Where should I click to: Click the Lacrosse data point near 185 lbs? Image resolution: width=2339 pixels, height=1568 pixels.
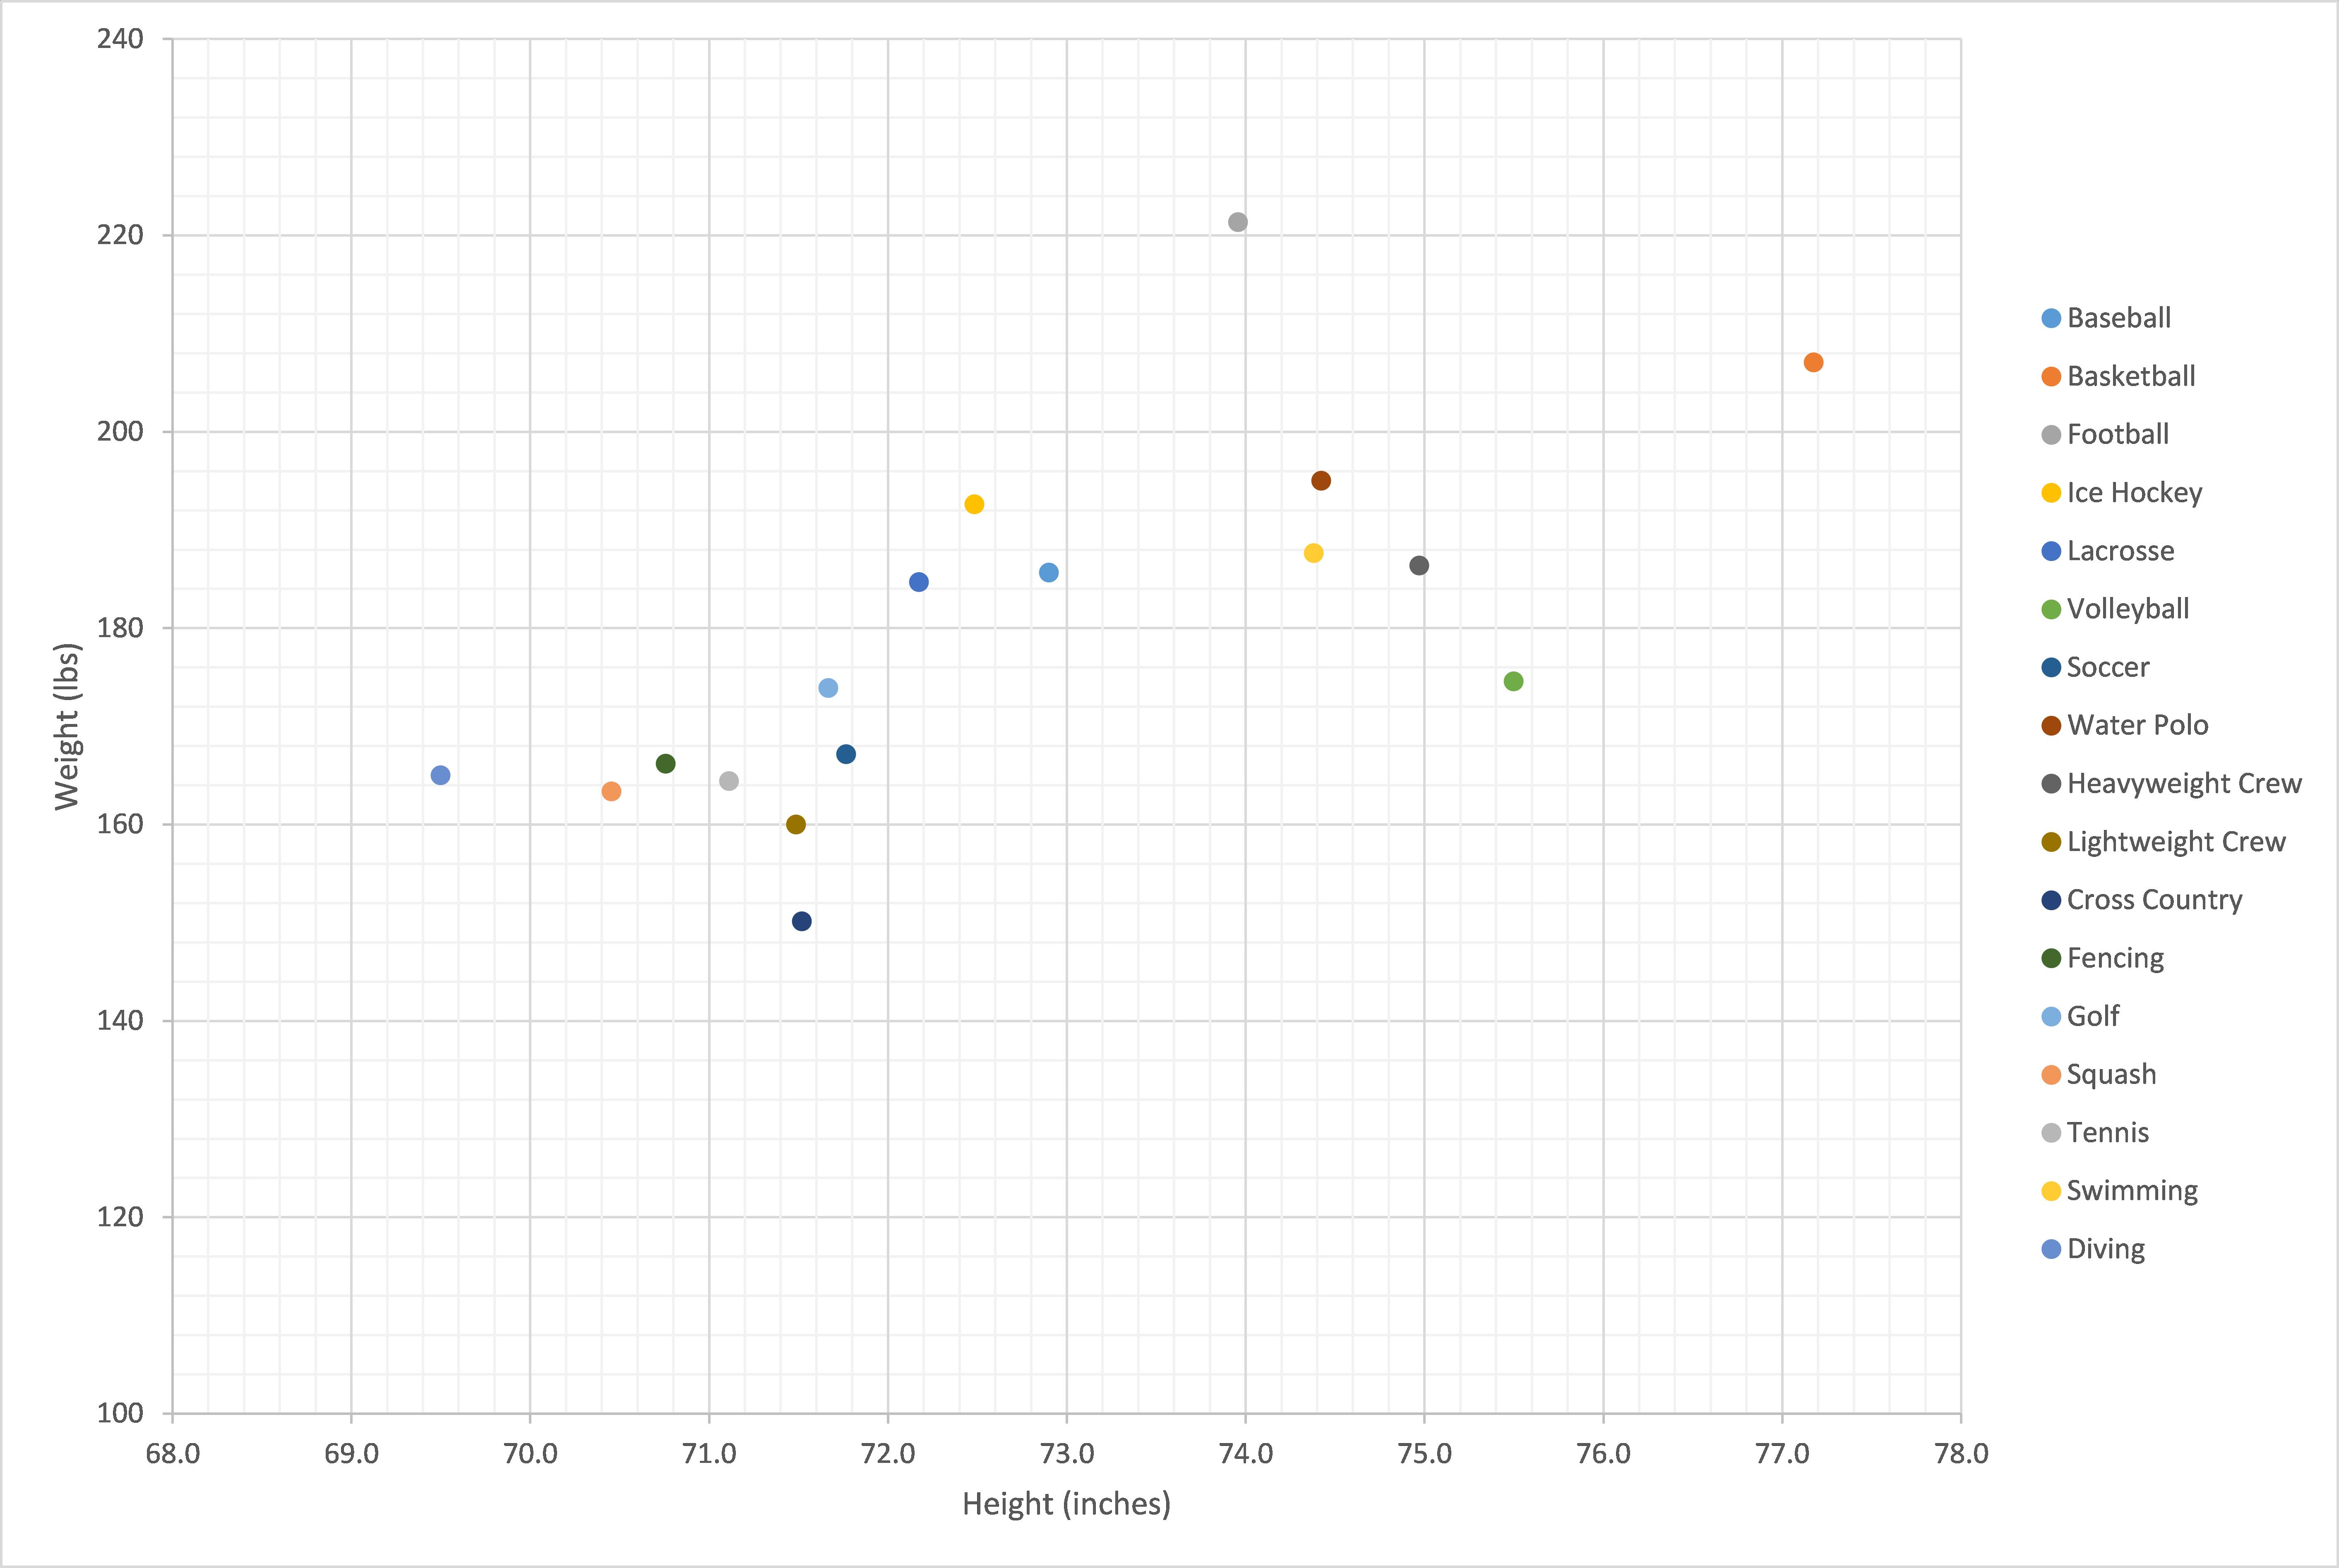[919, 582]
